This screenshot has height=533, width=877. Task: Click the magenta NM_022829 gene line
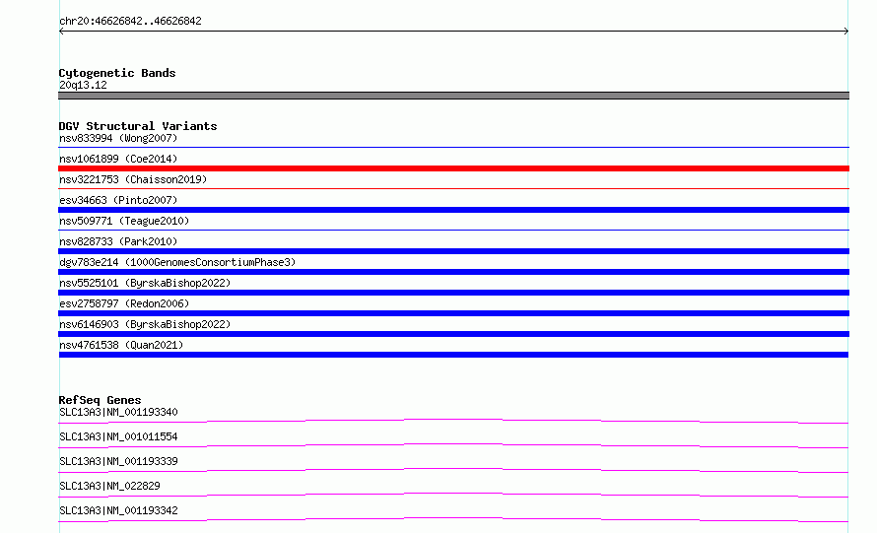(453, 495)
